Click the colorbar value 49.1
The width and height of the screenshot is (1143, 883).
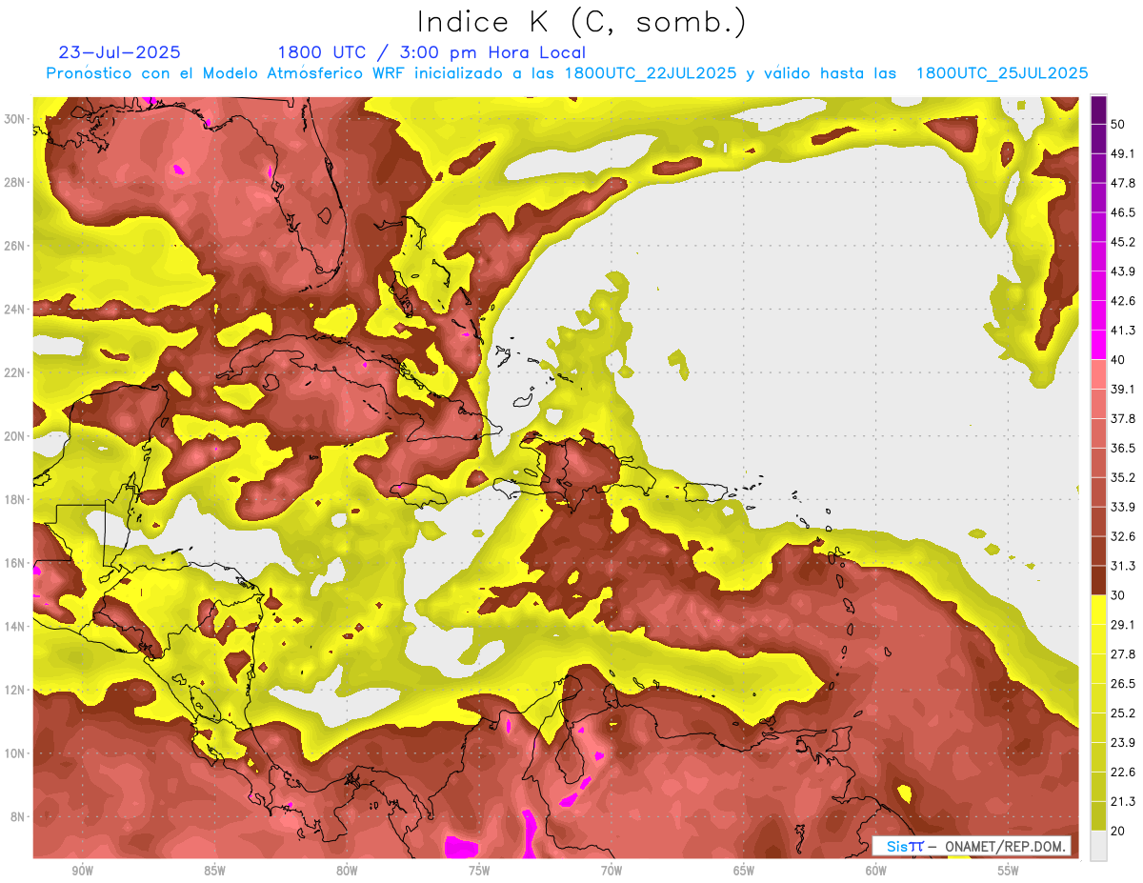[x=1123, y=153]
